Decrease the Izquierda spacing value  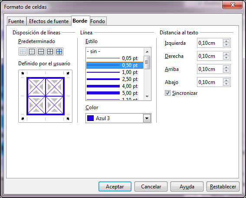[x=226, y=45]
